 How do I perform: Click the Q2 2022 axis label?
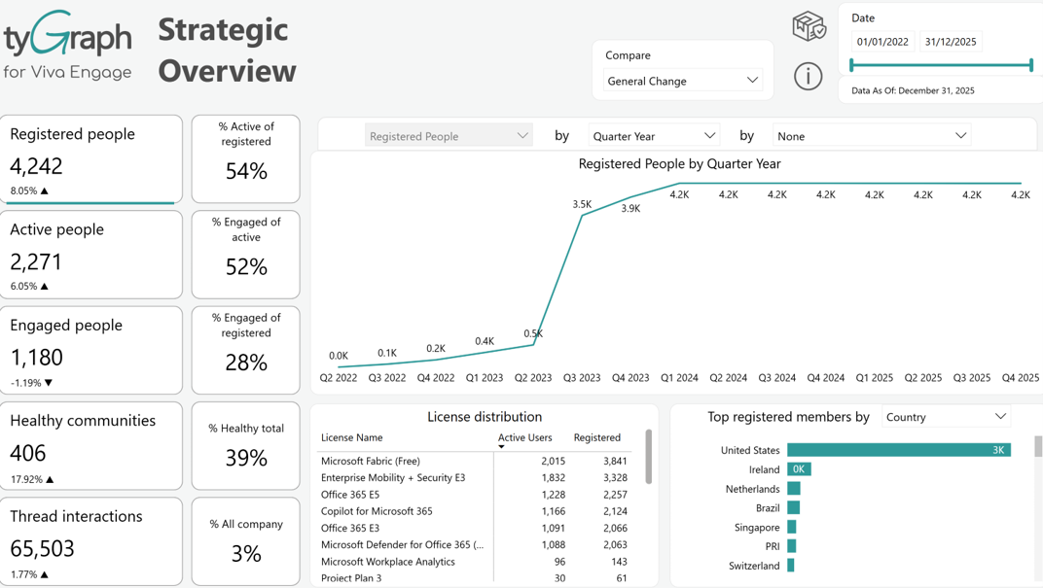(x=339, y=377)
